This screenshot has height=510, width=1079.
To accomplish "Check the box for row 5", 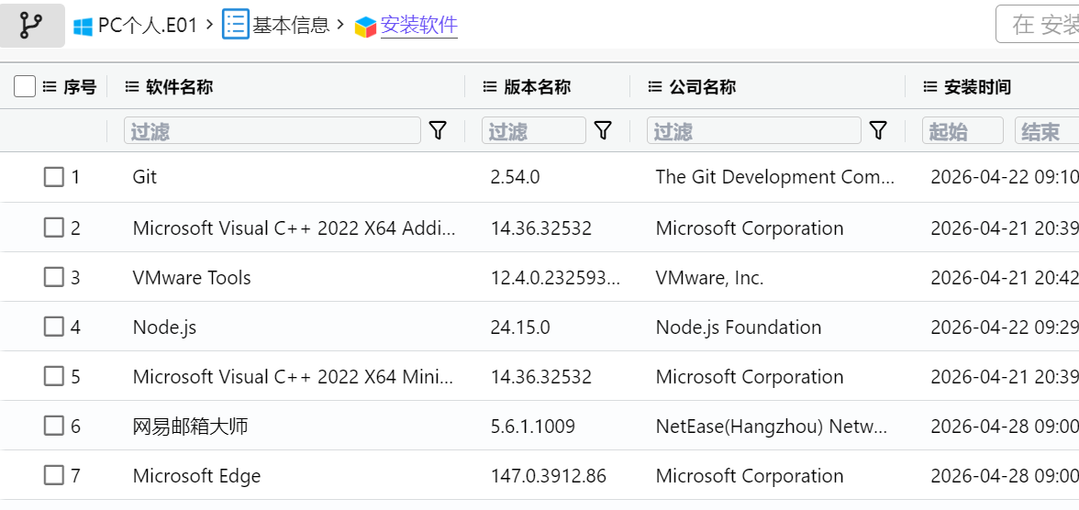I will (53, 376).
